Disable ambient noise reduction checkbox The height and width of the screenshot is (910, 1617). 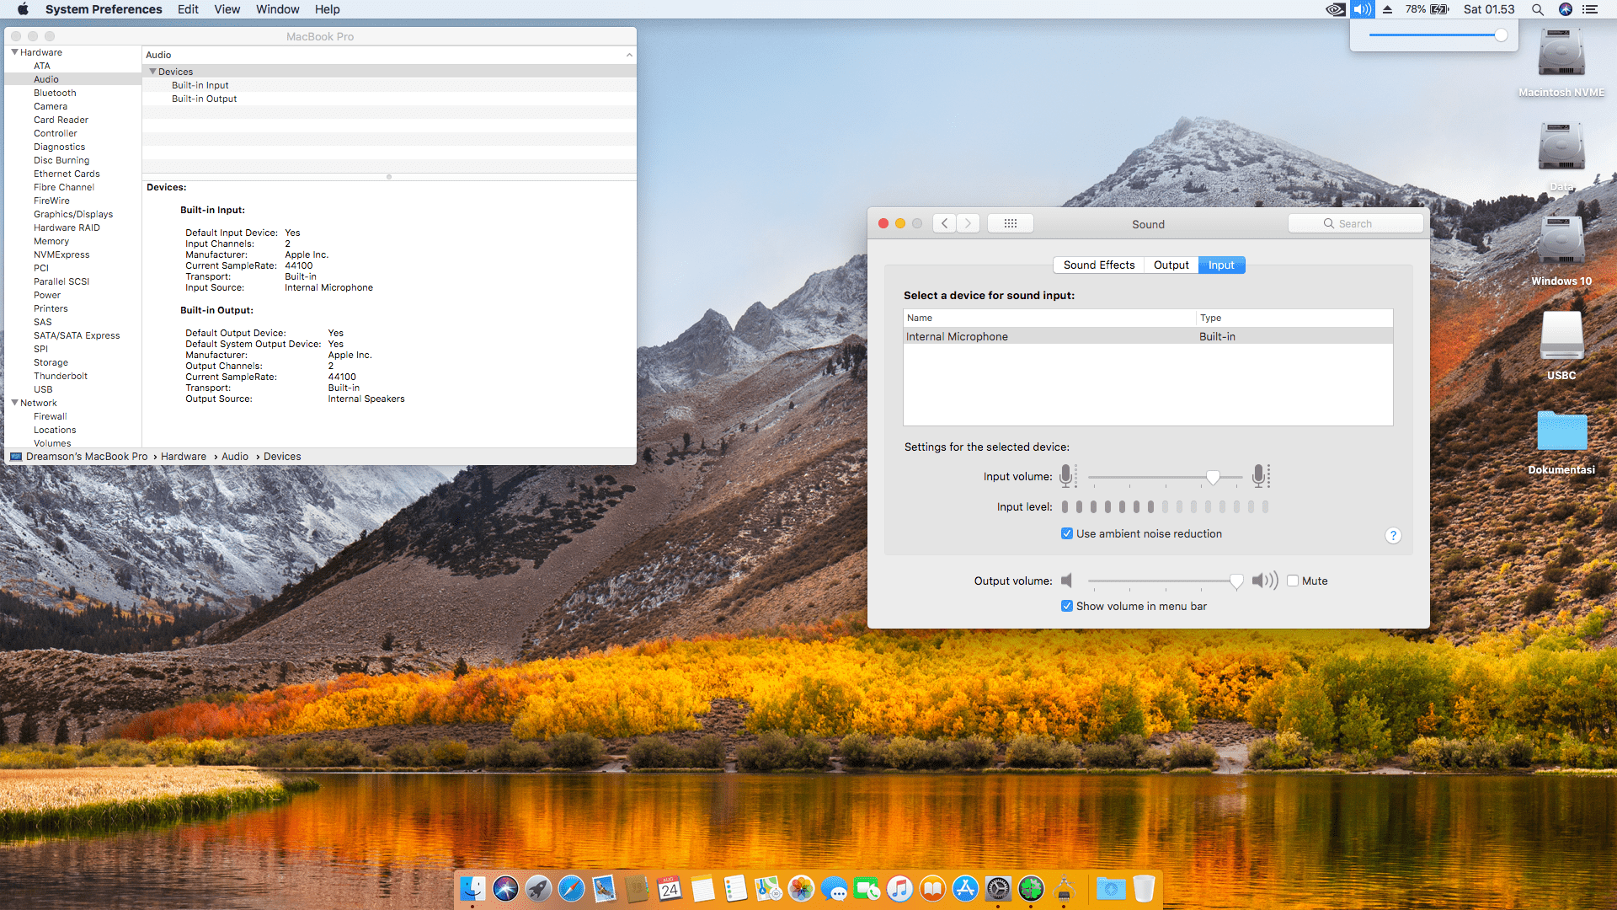pyautogui.click(x=1067, y=533)
